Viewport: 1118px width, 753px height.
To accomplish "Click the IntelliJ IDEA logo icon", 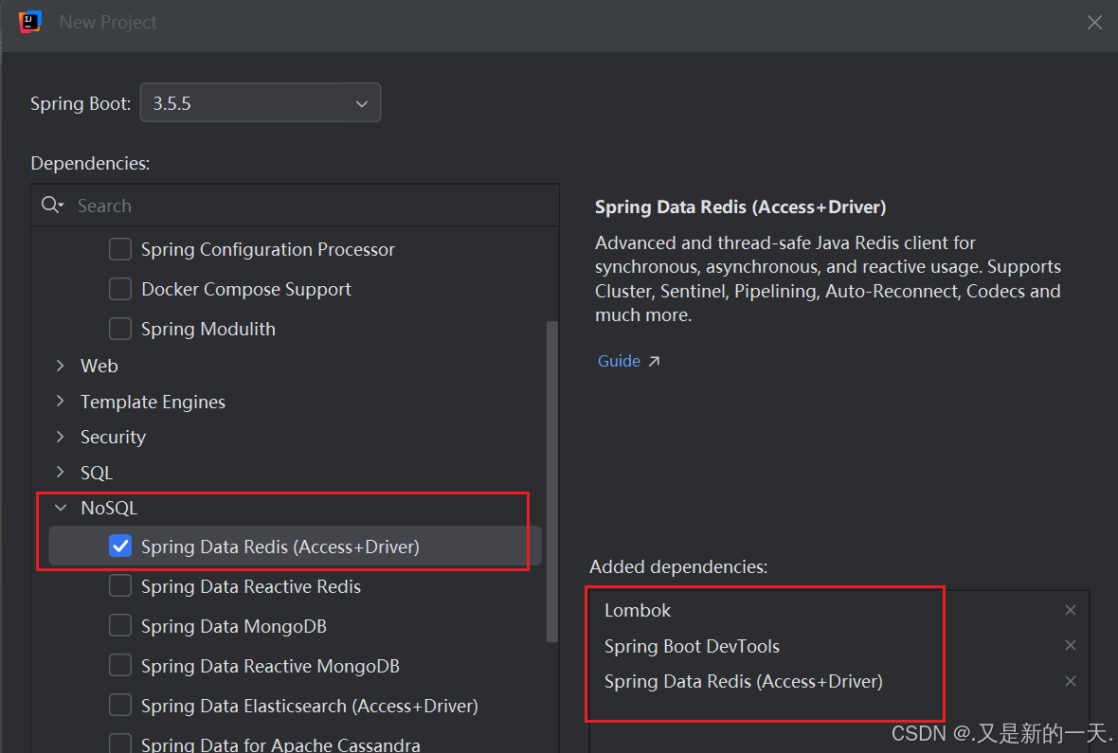I will (30, 22).
